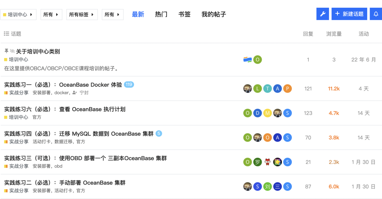
Task: Click the 新建话题 new topic button
Action: point(349,14)
